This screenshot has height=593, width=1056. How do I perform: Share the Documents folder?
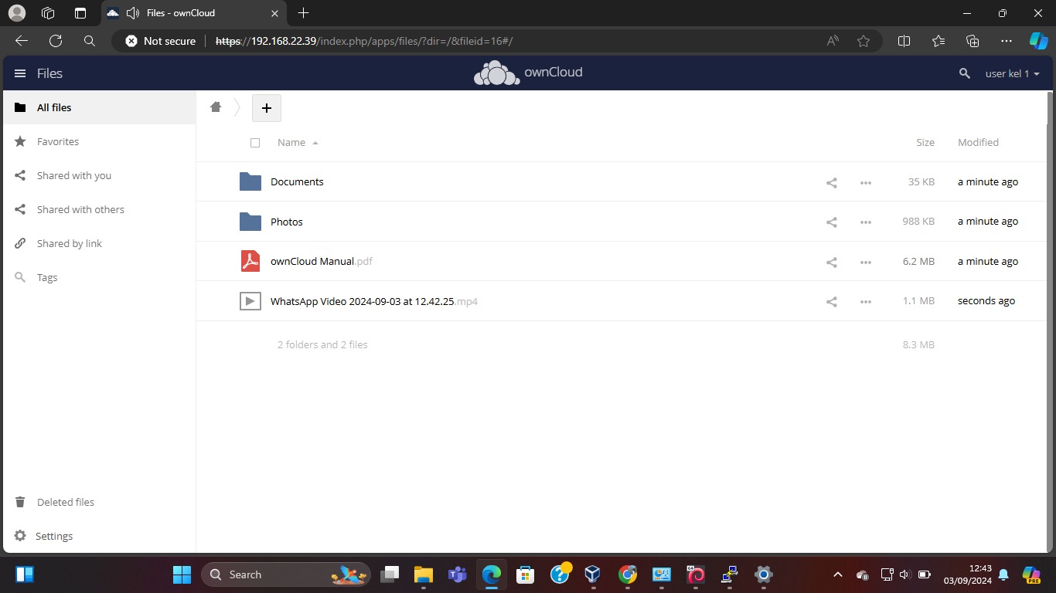pos(832,182)
